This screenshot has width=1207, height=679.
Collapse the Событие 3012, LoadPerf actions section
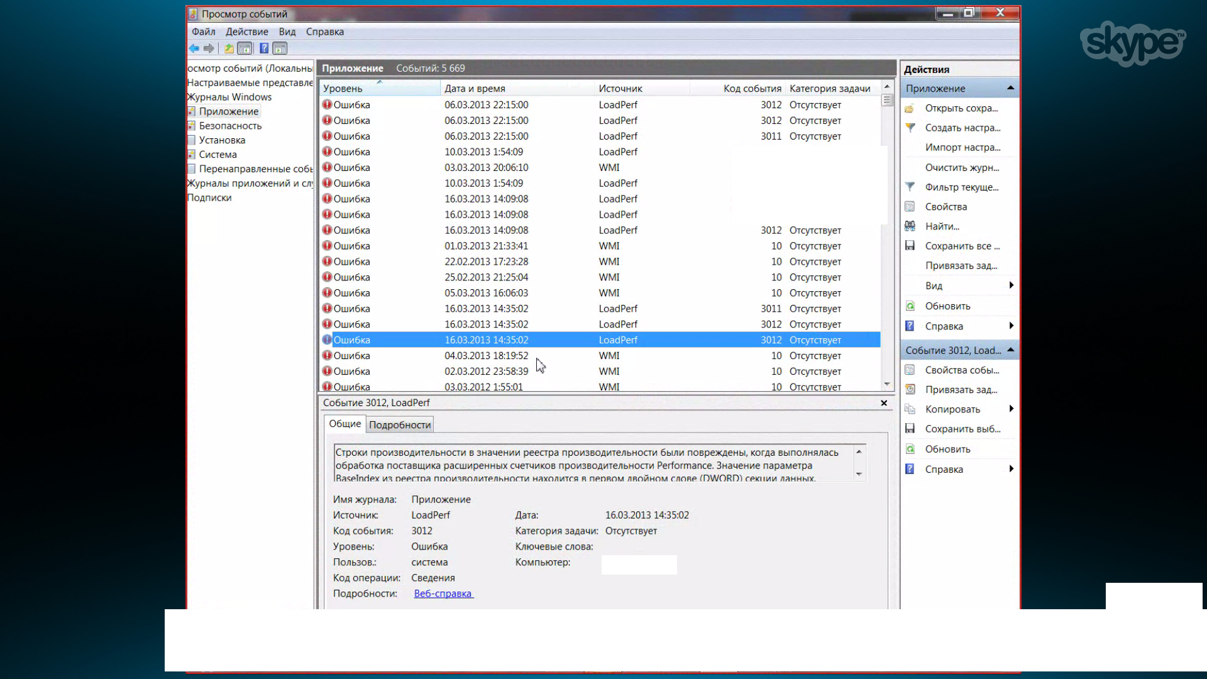coord(1011,350)
